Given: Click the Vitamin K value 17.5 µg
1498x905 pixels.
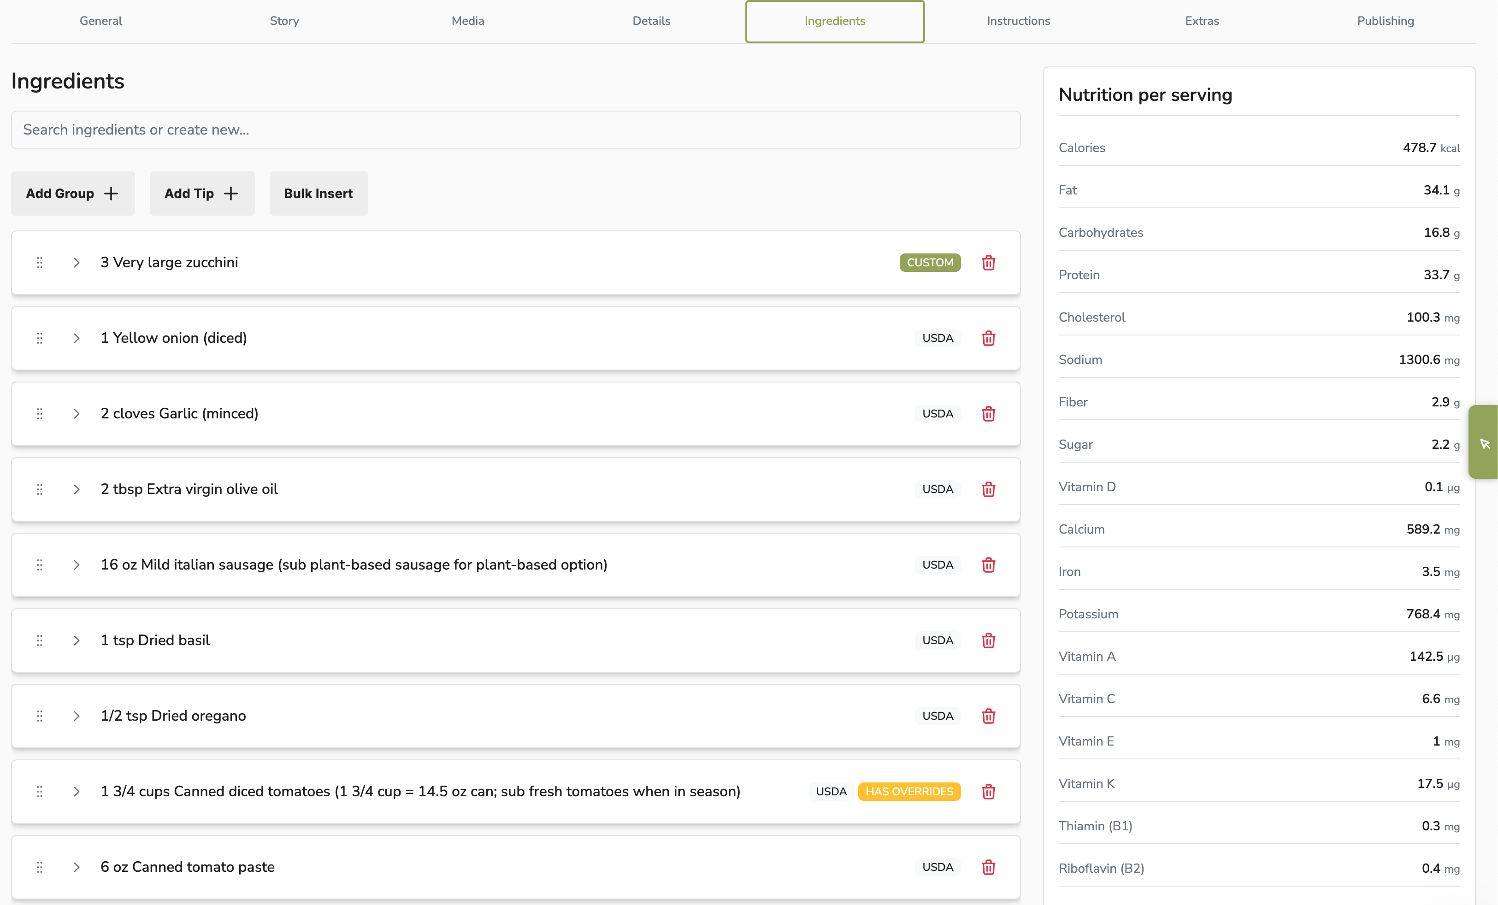Looking at the screenshot, I should (1439, 783).
